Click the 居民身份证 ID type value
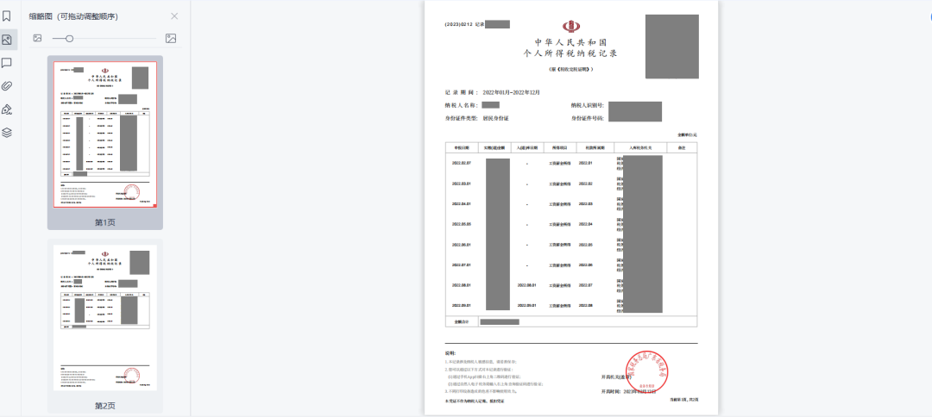932x417 pixels. [495, 119]
